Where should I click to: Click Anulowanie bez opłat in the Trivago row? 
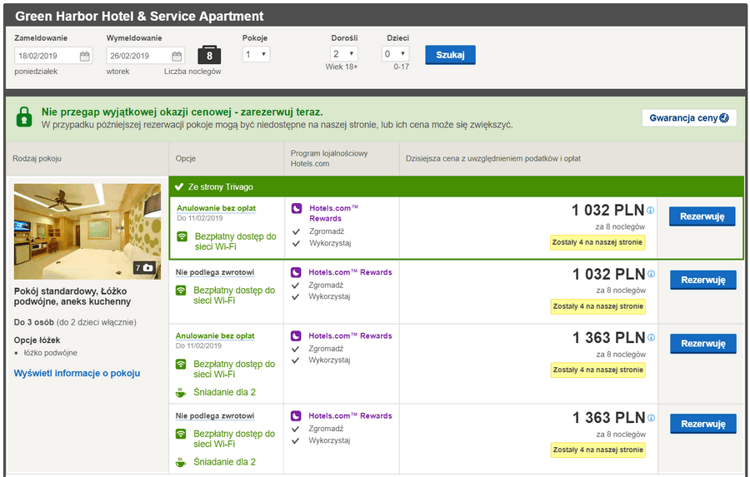[x=216, y=208]
